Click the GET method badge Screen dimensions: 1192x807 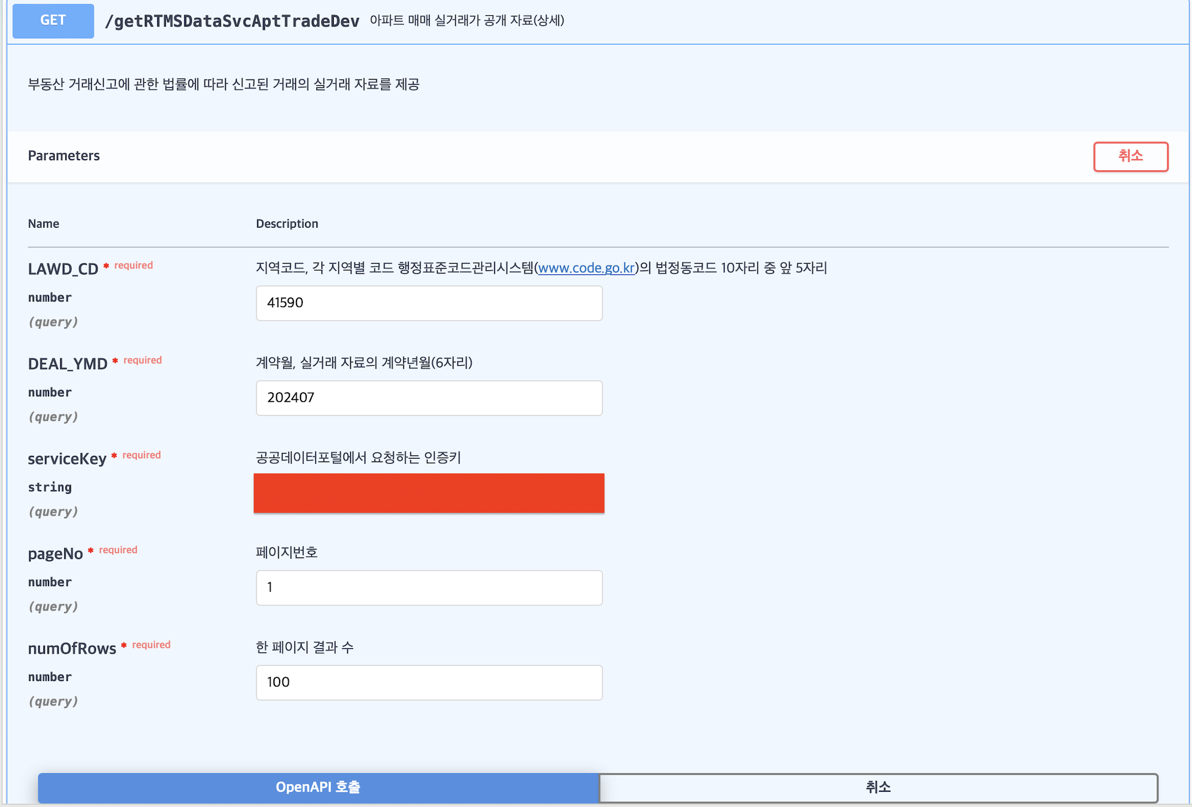coord(53,21)
